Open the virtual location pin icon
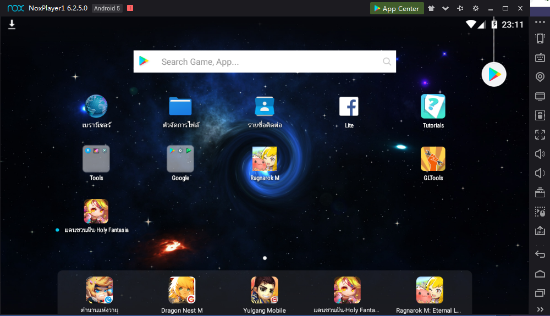550x316 pixels. [x=540, y=77]
